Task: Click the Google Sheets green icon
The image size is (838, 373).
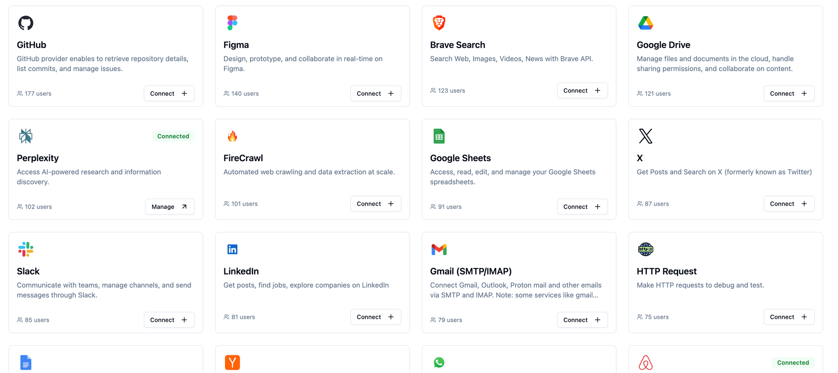Action: (439, 136)
